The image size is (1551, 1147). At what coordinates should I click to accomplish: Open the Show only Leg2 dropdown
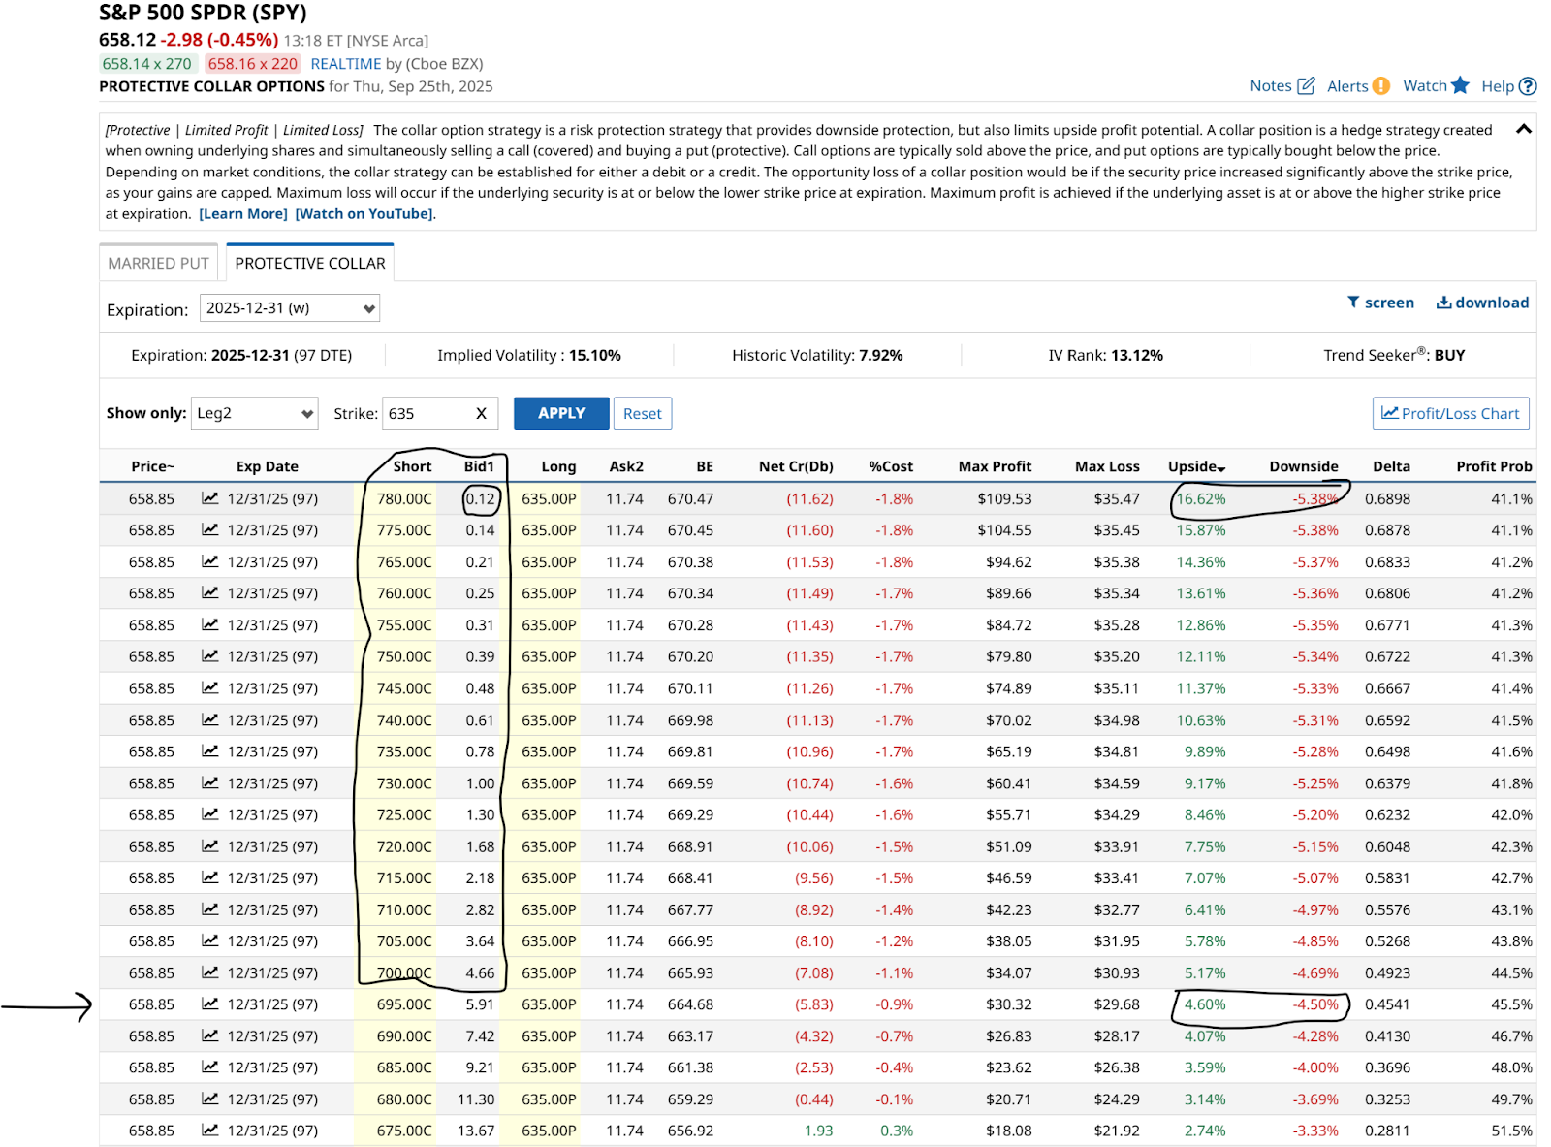click(x=255, y=413)
